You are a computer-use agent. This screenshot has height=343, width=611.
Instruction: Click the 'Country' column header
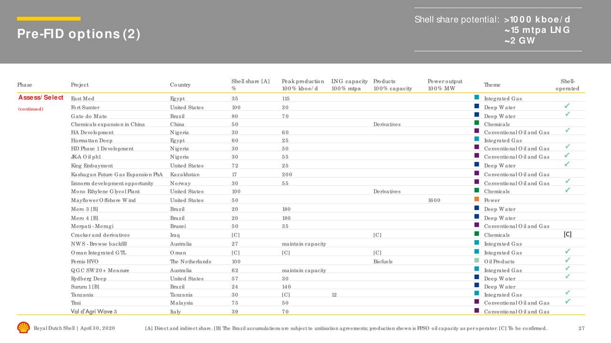(180, 85)
